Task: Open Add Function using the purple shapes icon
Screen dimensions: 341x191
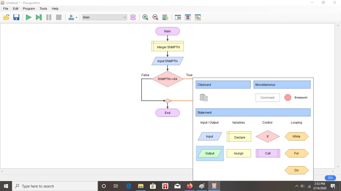Action: pyautogui.click(x=133, y=17)
